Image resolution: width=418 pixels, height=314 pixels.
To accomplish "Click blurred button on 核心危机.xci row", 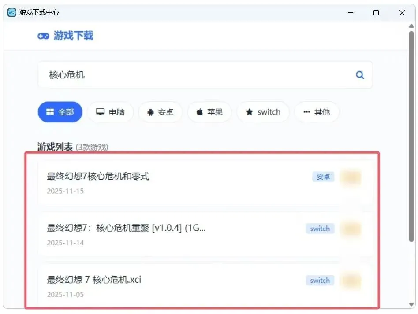I will point(351,281).
